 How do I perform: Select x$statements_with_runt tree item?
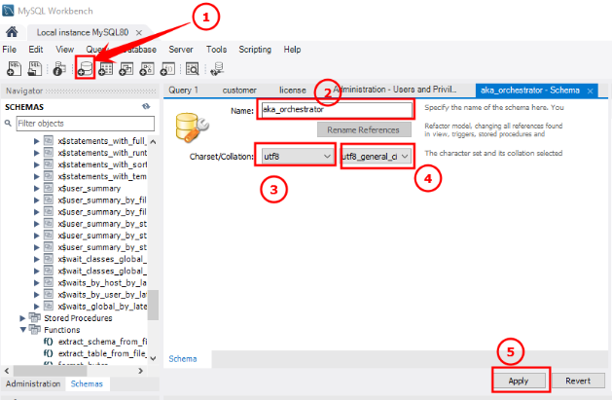[x=102, y=153]
